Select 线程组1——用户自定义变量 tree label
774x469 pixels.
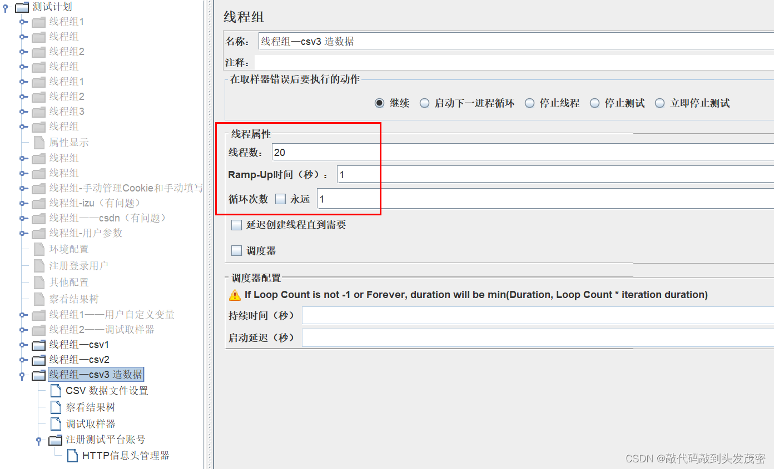[112, 315]
